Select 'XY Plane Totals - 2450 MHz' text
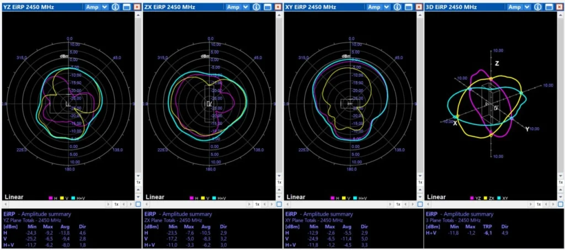Screen dimensions: 565x250 tap(314, 220)
